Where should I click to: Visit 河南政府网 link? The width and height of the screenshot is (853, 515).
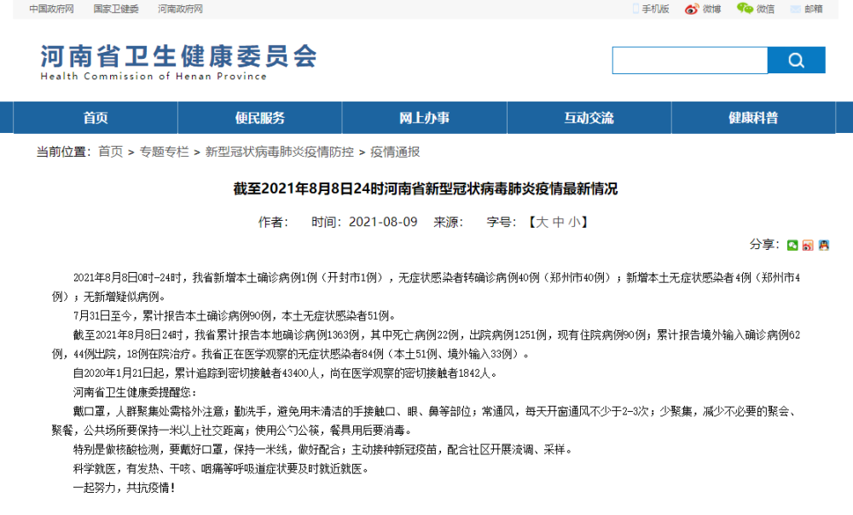(180, 9)
